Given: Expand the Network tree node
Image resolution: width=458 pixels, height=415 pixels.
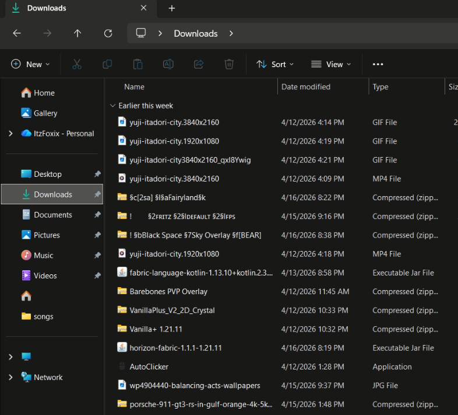Looking at the screenshot, I should click(x=11, y=377).
